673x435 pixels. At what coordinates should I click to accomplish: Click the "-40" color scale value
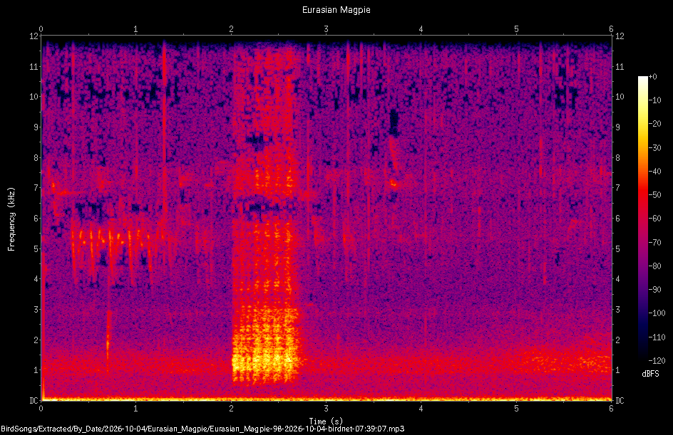point(654,172)
